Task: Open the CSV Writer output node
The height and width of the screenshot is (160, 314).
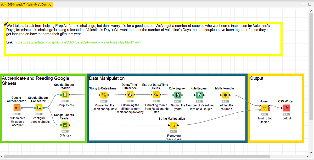Action: [287, 108]
